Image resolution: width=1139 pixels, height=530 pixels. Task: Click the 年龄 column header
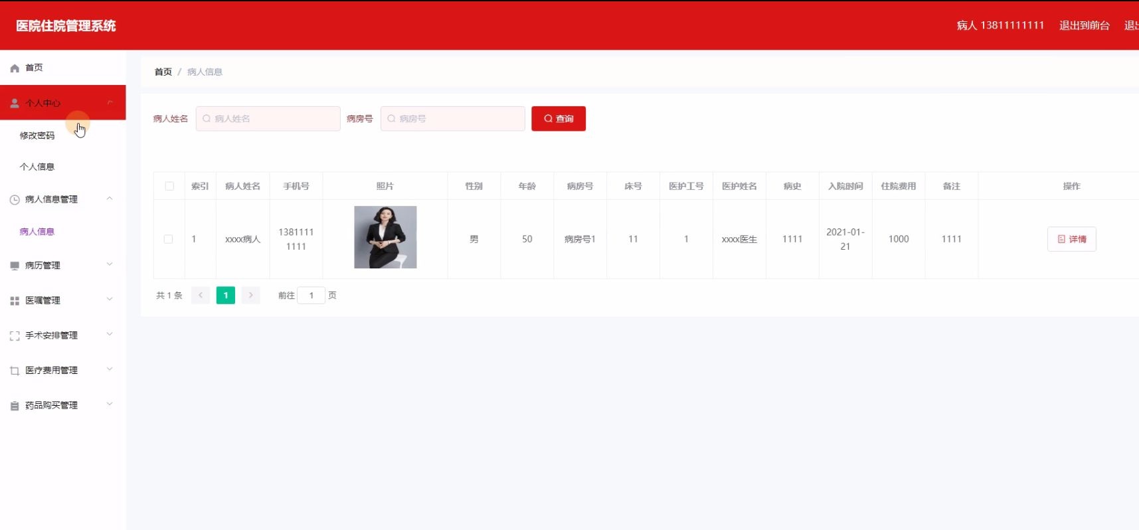527,187
